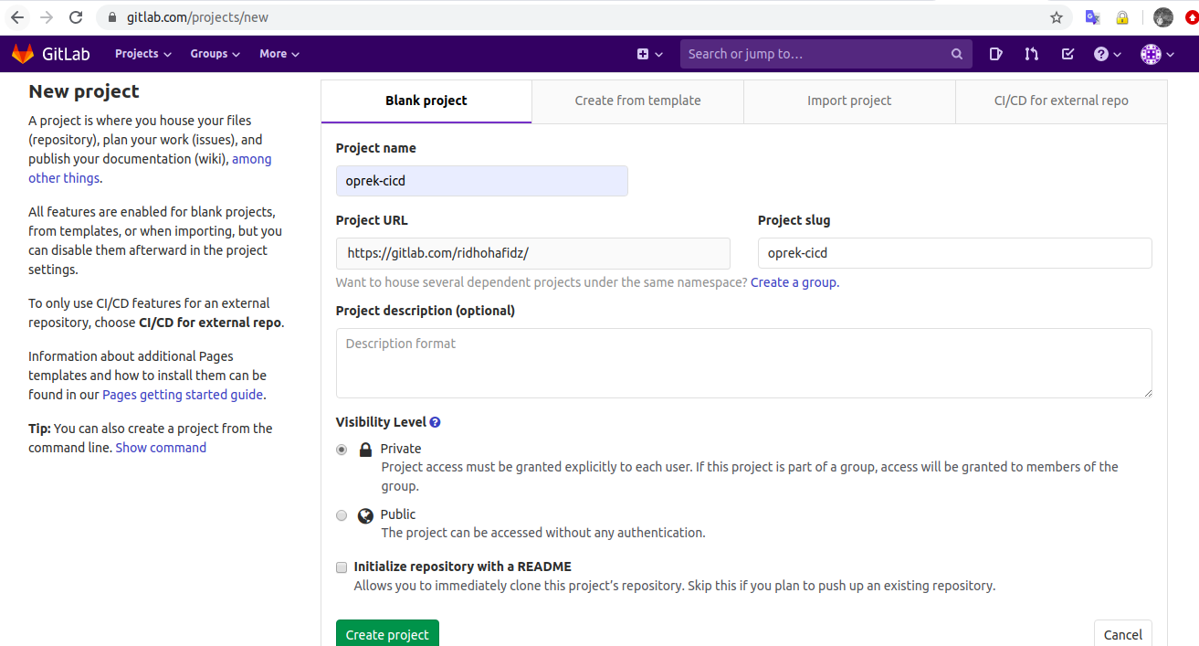The width and height of the screenshot is (1199, 646).
Task: Click the Visibility Level label
Action: point(381,422)
